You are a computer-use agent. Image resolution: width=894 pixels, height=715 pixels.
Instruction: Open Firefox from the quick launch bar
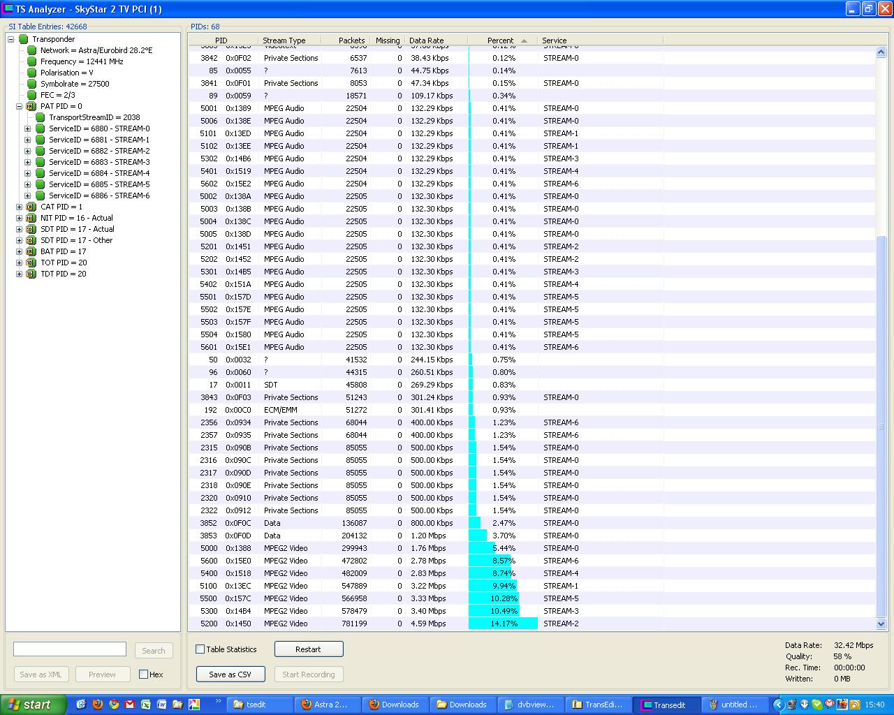point(97,705)
